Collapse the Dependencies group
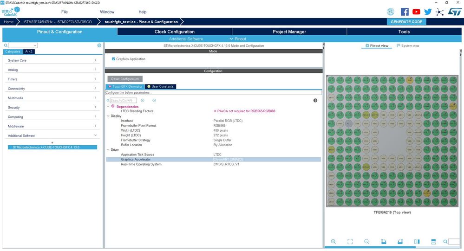The width and height of the screenshot is (464, 251). tap(108, 106)
